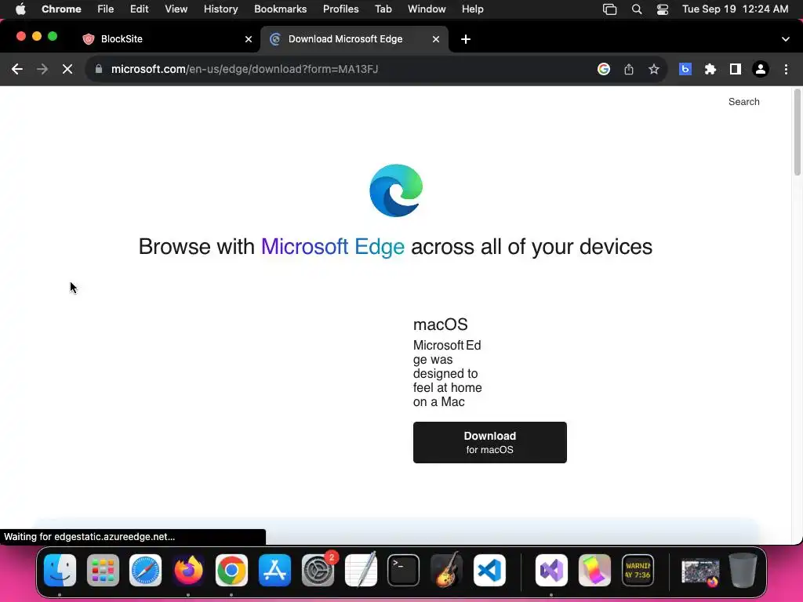Click the Microsoft Edge logo image

pos(396,190)
